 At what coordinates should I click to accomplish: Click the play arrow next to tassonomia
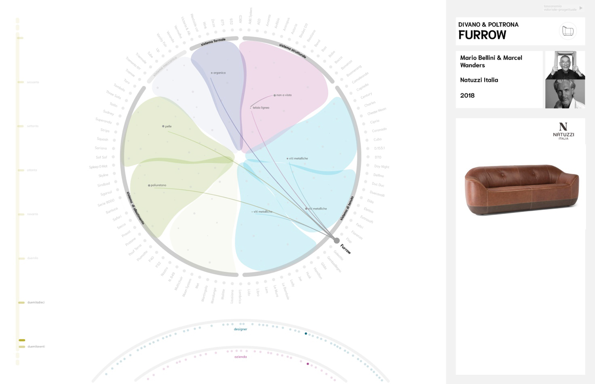[581, 8]
